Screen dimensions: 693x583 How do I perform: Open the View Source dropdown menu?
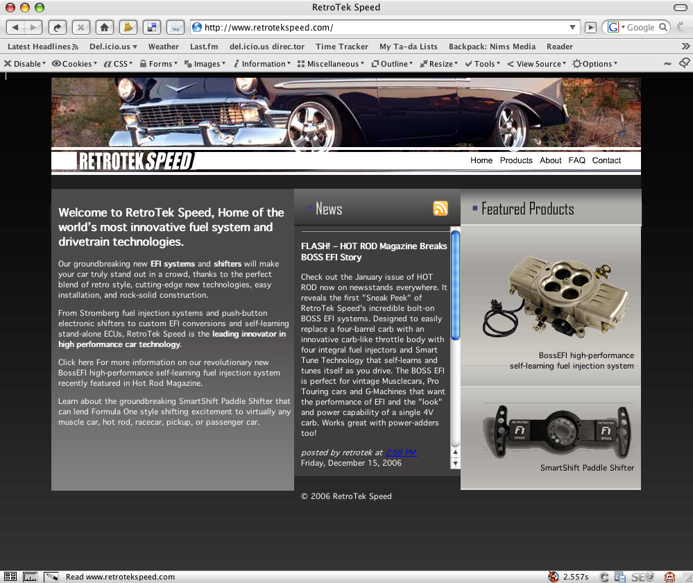pos(536,64)
